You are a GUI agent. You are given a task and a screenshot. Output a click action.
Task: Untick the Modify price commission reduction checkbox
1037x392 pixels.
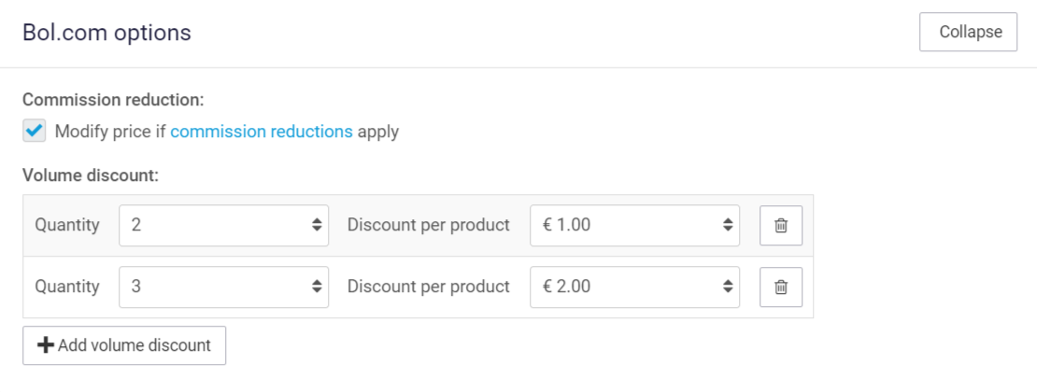point(35,132)
